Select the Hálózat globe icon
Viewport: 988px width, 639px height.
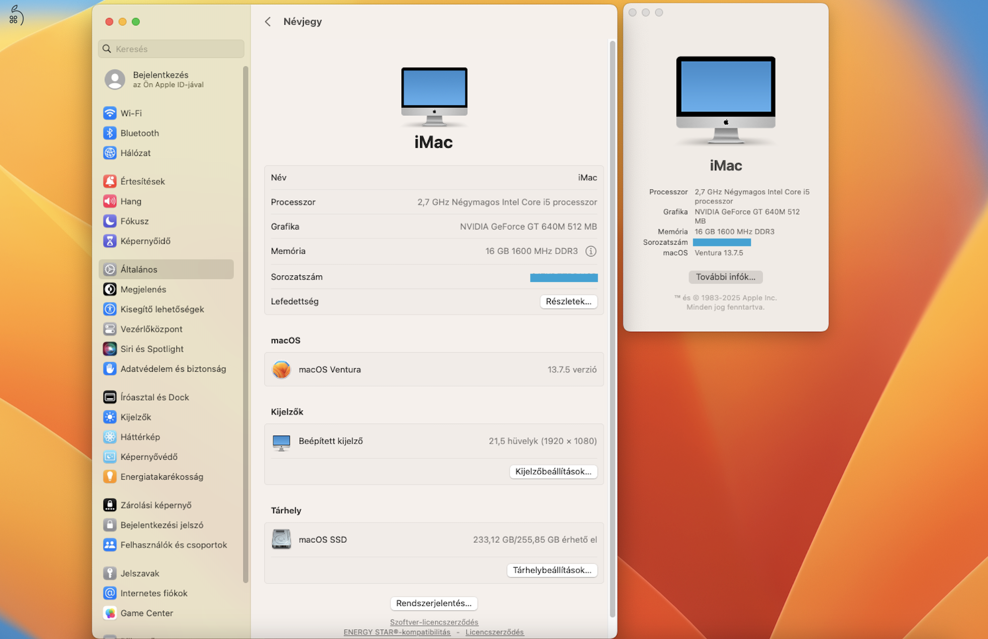110,153
